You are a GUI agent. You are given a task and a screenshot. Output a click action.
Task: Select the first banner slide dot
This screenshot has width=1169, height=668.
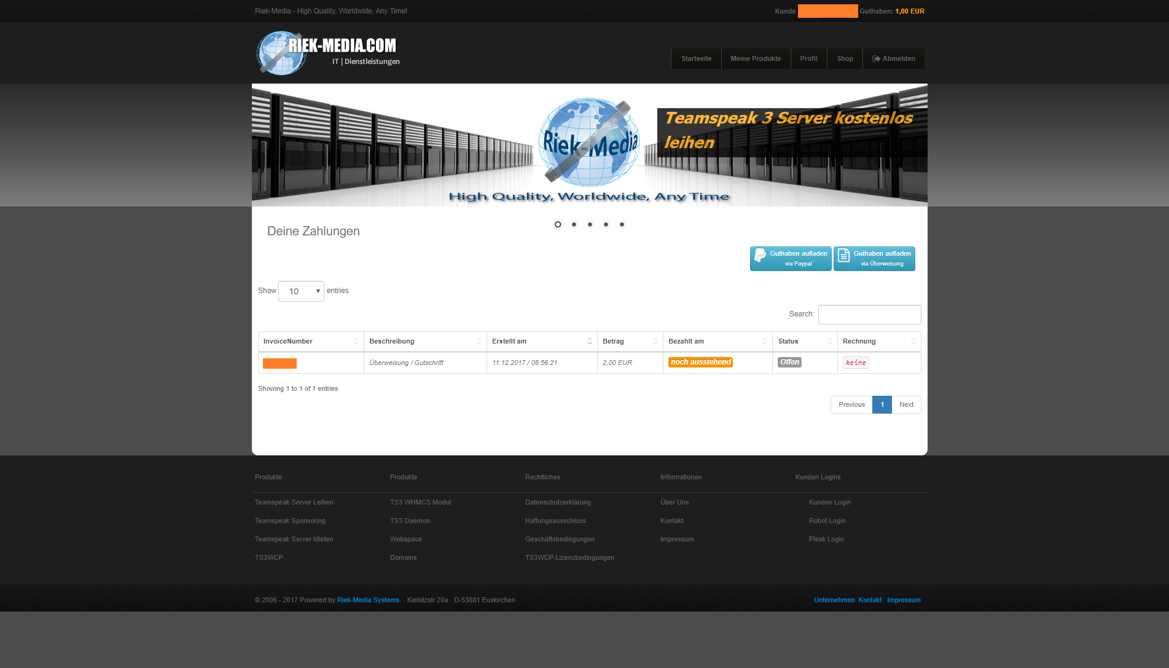(x=558, y=224)
